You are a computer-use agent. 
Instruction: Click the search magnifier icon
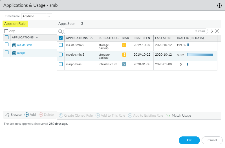60,31
